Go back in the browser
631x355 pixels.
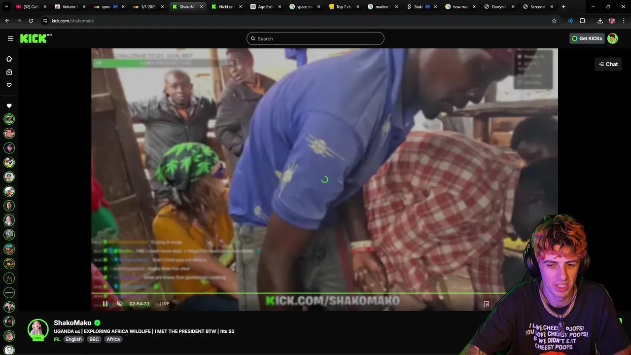click(x=7, y=21)
